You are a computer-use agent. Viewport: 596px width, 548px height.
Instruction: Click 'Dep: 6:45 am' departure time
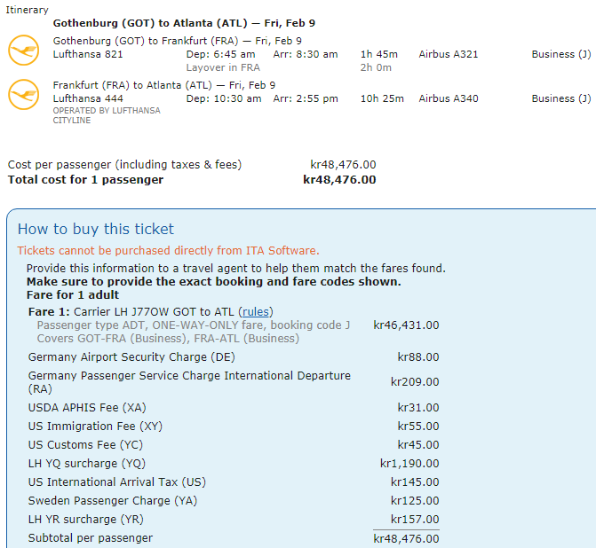[x=220, y=54]
